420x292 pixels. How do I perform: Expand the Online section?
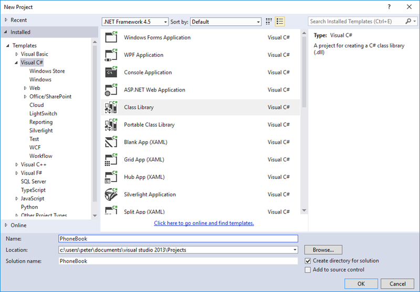(x=6, y=225)
